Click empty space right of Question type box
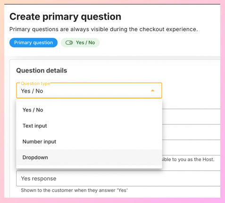 191,90
